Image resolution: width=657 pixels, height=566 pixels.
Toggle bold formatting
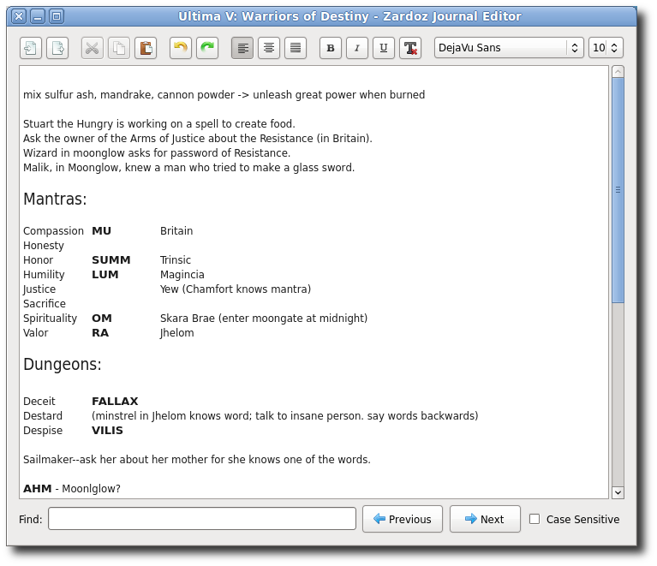click(331, 48)
